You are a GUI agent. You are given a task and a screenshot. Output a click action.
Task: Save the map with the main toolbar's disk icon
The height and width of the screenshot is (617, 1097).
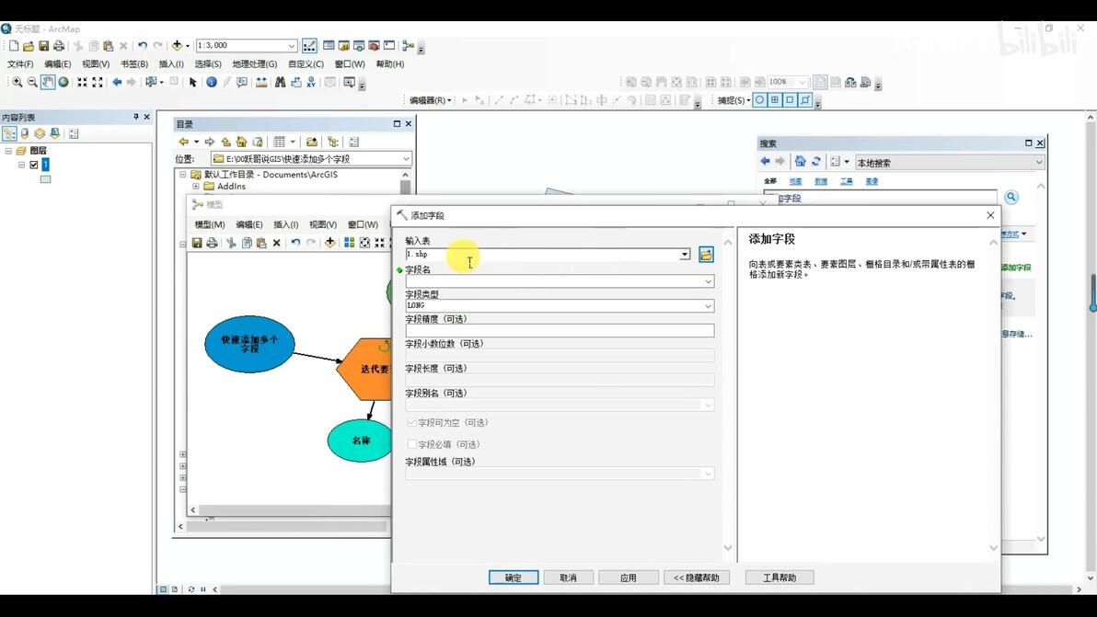[x=43, y=45]
